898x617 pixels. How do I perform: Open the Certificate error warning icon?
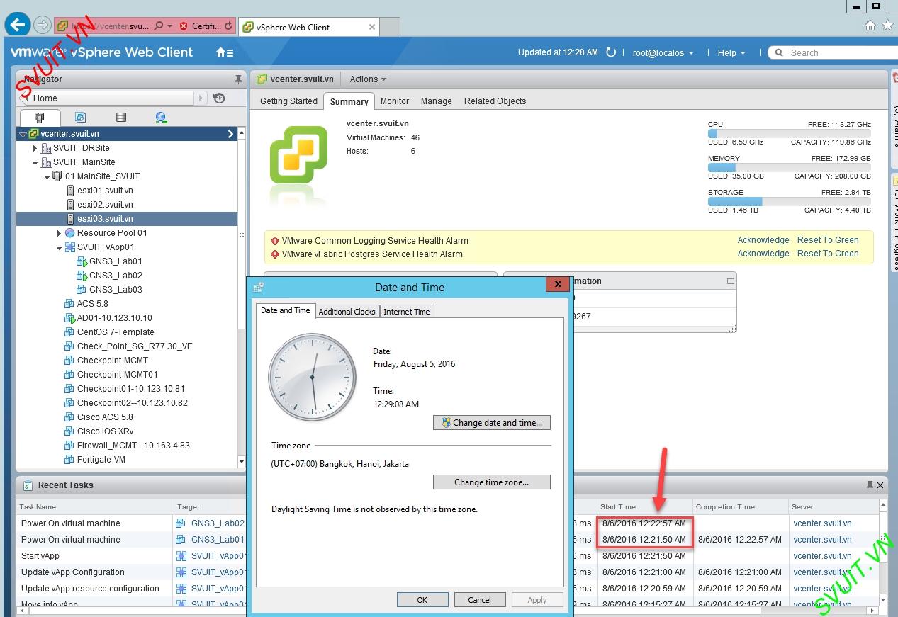[184, 26]
